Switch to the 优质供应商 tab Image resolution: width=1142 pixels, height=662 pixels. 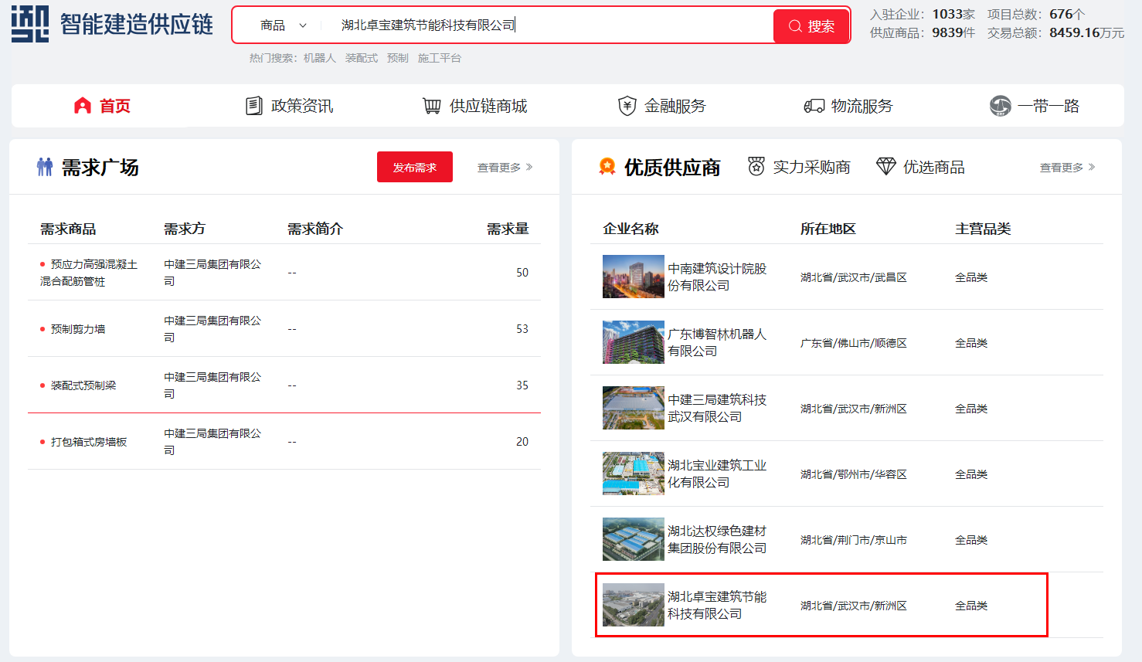tap(660, 167)
